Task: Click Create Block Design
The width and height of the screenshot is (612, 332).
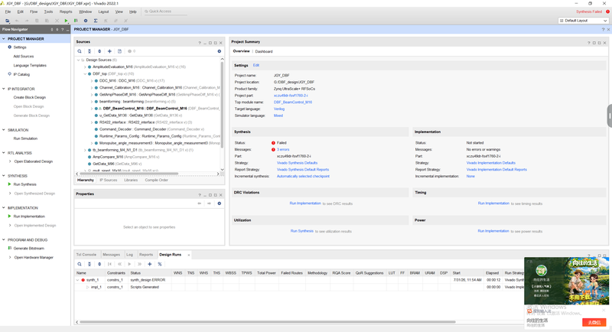Action: pyautogui.click(x=30, y=97)
